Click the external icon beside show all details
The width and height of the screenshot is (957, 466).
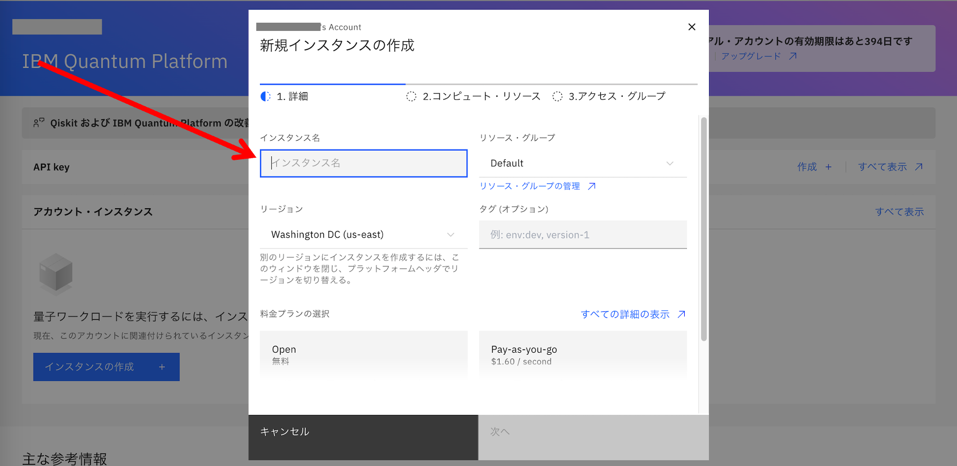(x=682, y=314)
